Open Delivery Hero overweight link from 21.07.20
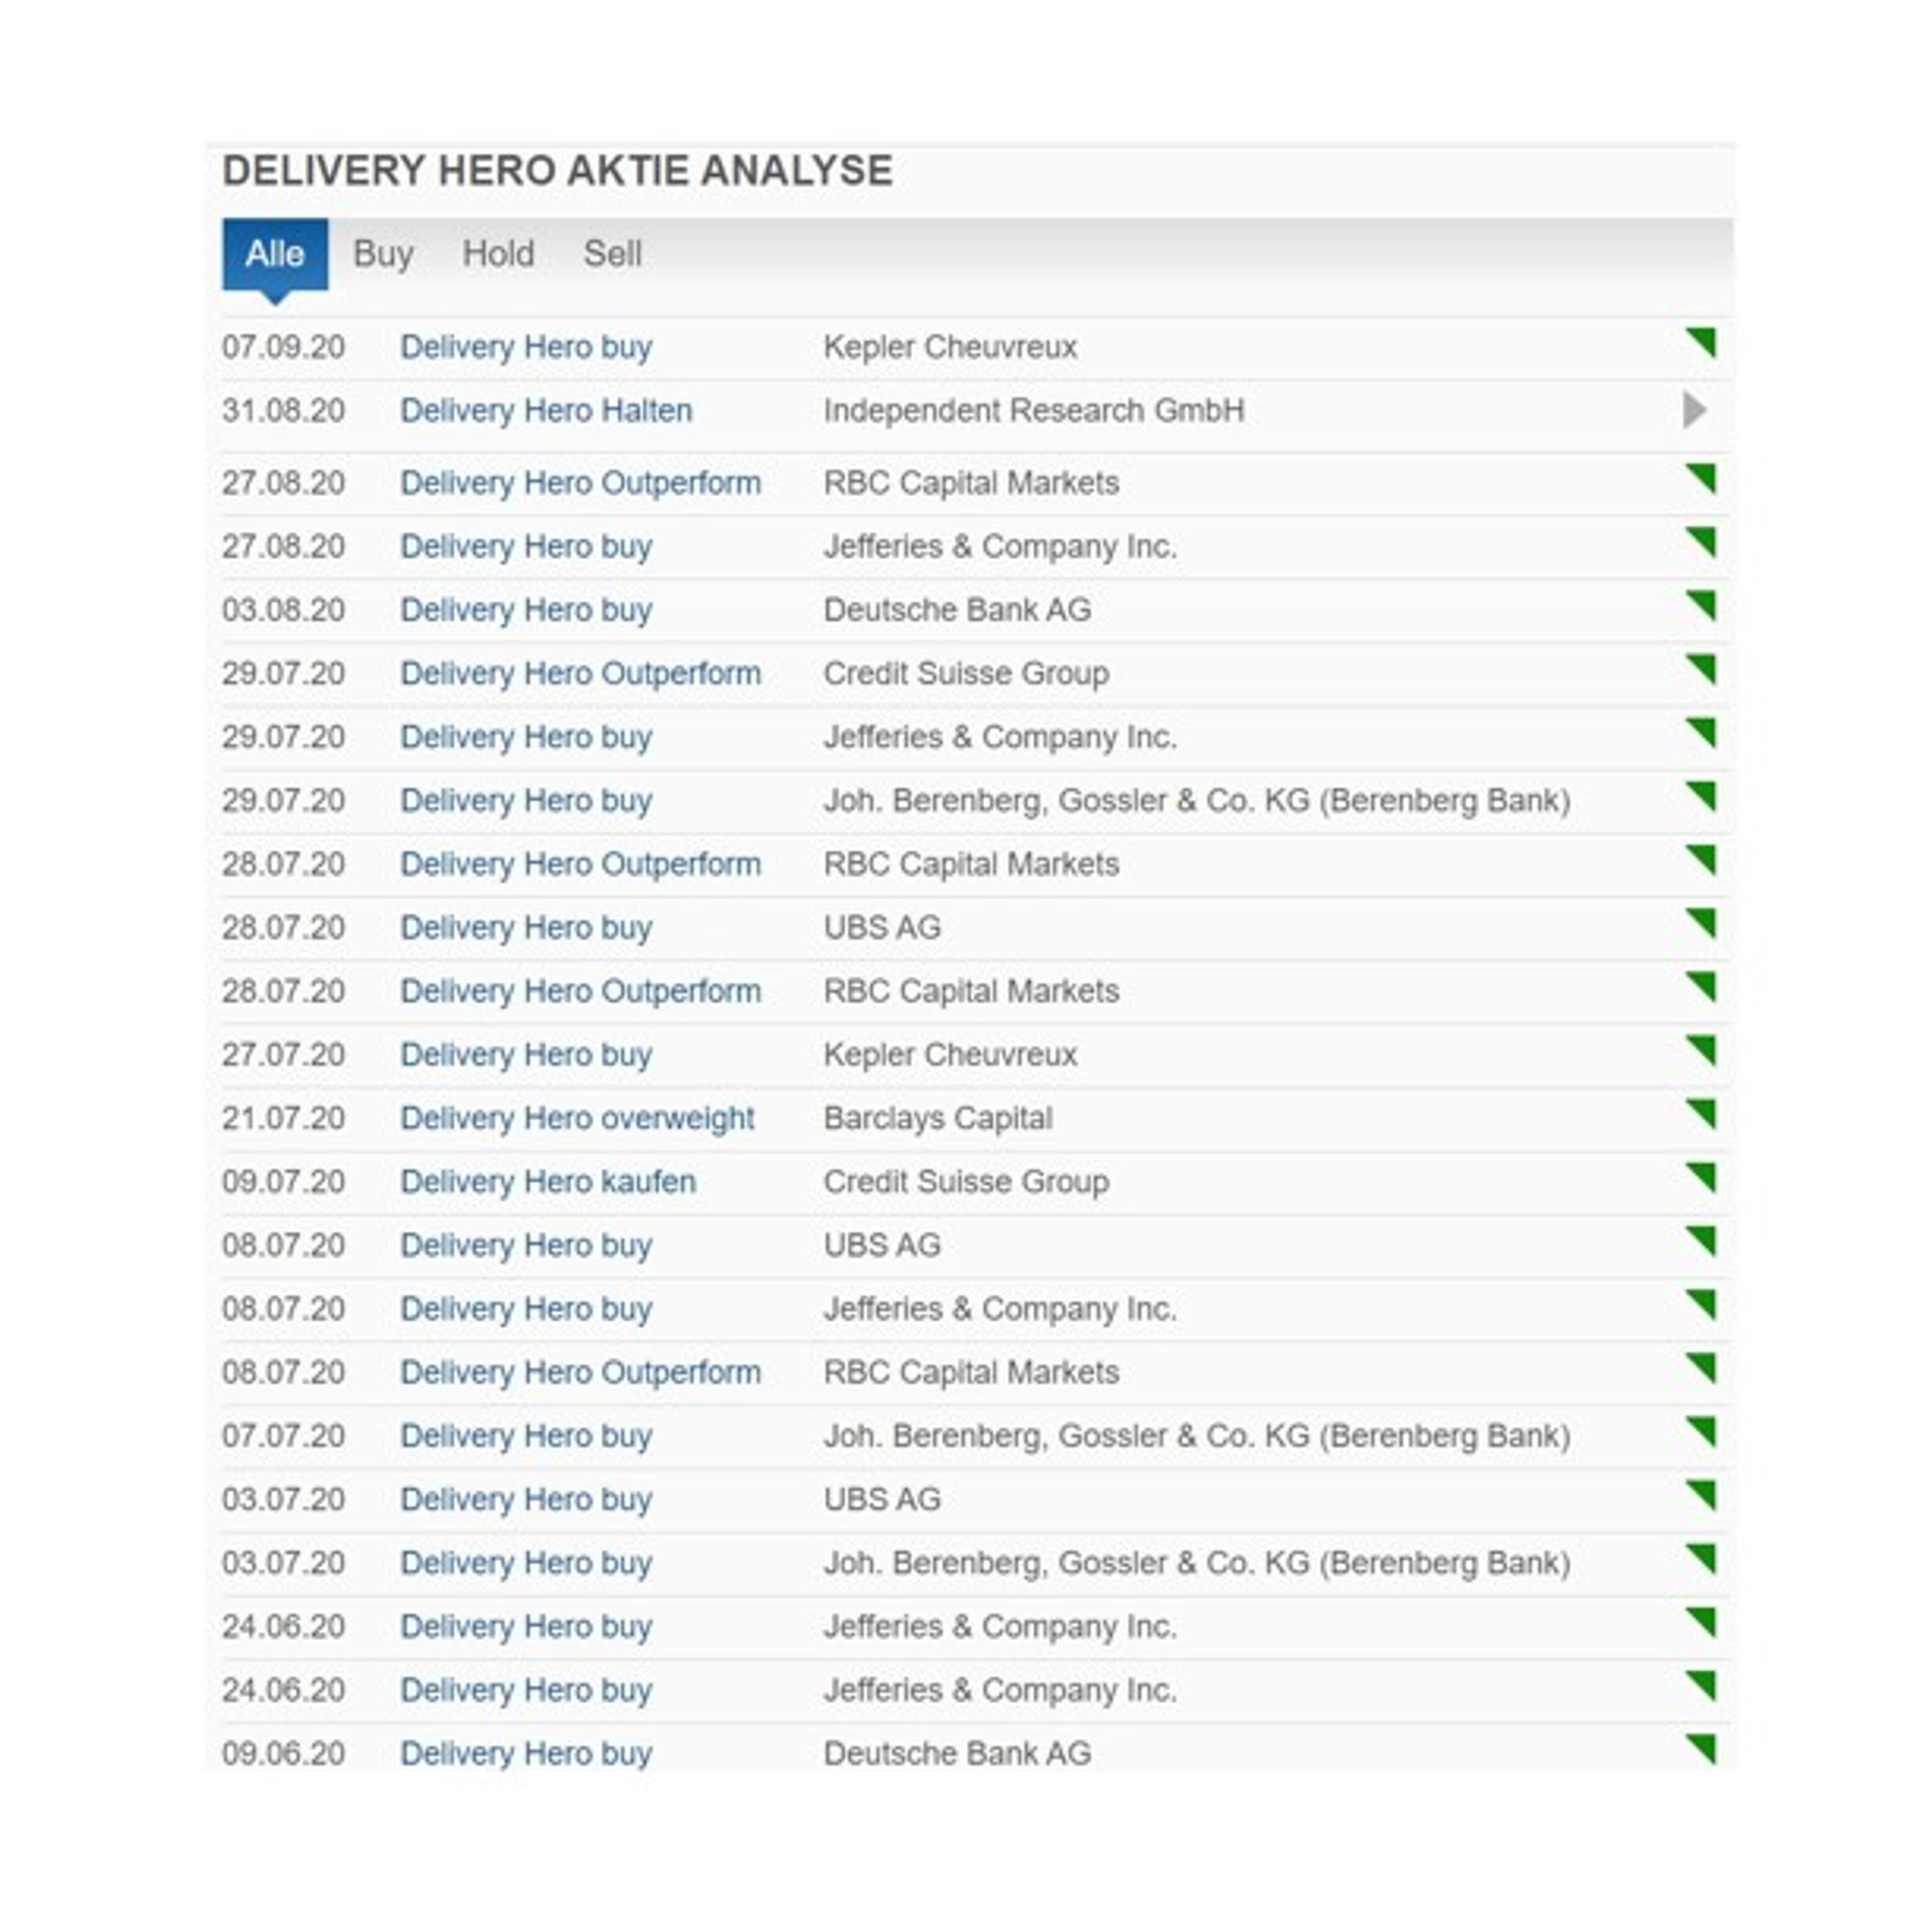1932x1932 pixels. click(x=577, y=1118)
